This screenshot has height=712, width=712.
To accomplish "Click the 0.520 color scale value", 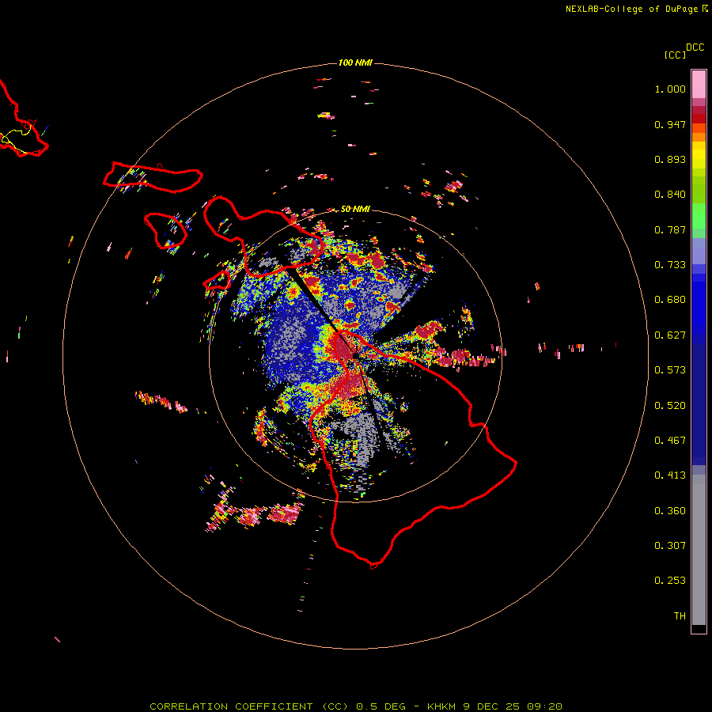I will click(x=670, y=406).
